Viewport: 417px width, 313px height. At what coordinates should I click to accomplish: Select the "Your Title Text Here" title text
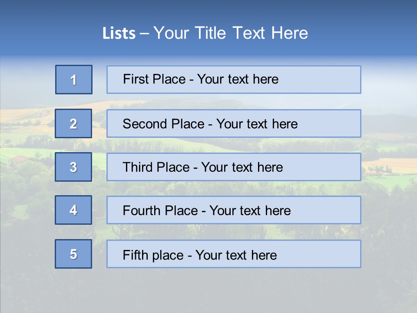pos(231,33)
